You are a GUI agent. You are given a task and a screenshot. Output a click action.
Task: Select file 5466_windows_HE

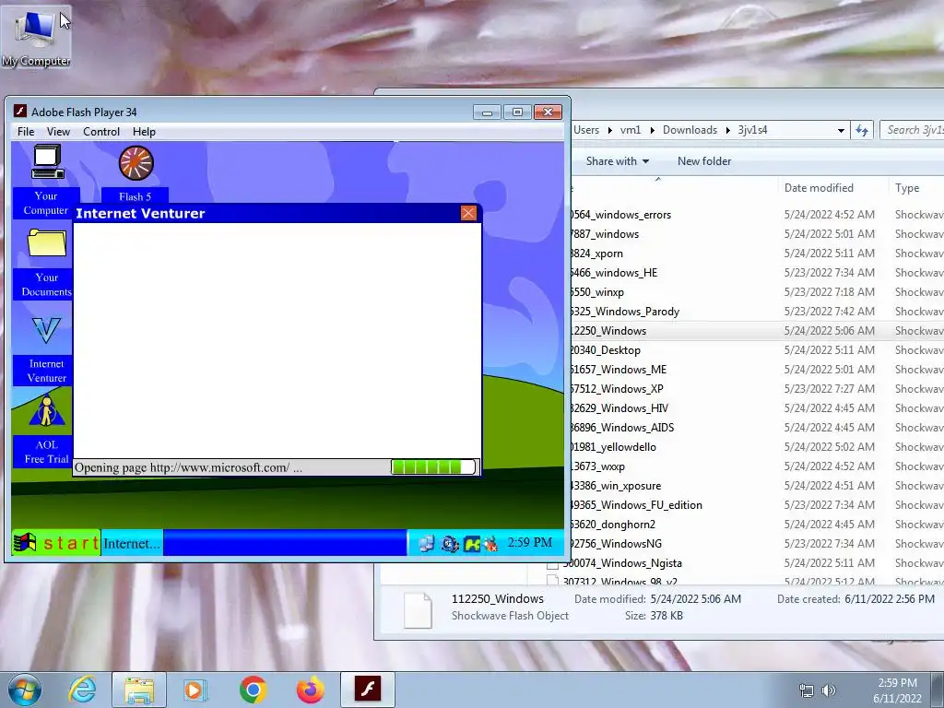(613, 273)
